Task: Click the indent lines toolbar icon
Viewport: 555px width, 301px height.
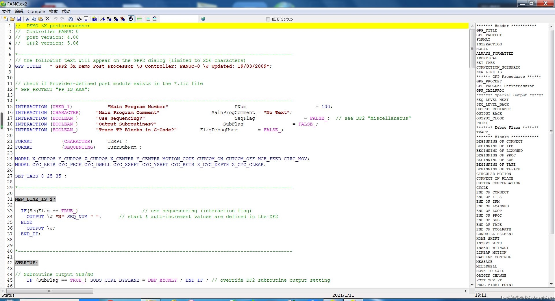Action: pyautogui.click(x=148, y=19)
